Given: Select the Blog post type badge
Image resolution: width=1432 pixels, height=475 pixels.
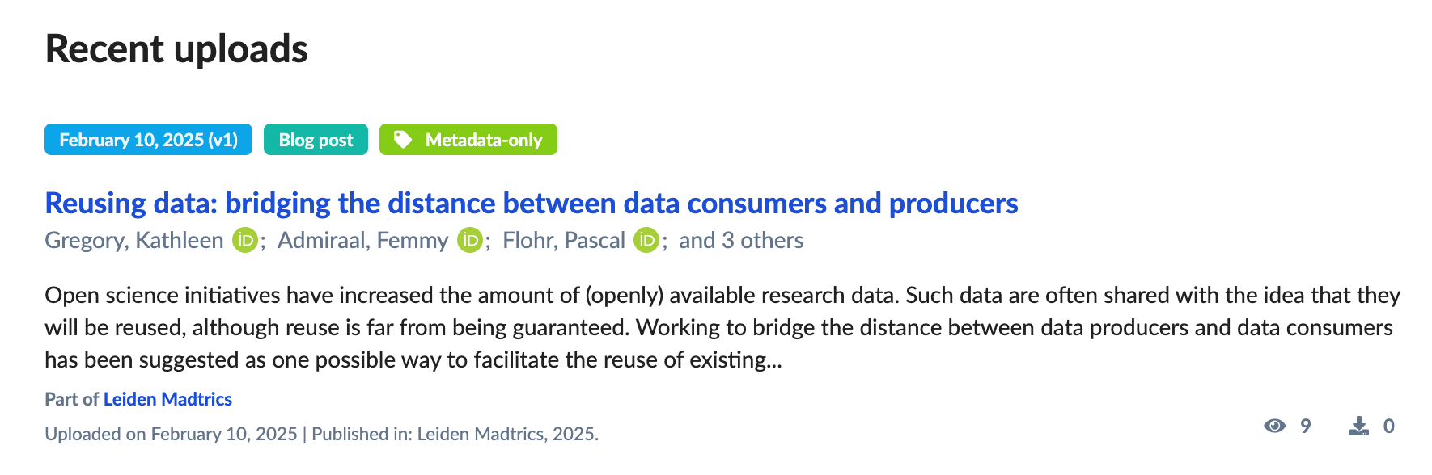Looking at the screenshot, I should click(x=316, y=140).
